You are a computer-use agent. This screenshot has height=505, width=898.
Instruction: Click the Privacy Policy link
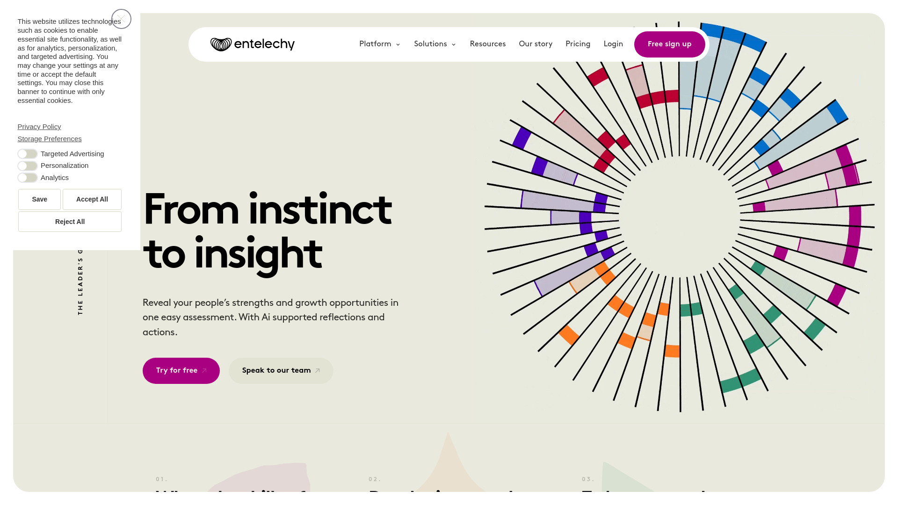(39, 126)
